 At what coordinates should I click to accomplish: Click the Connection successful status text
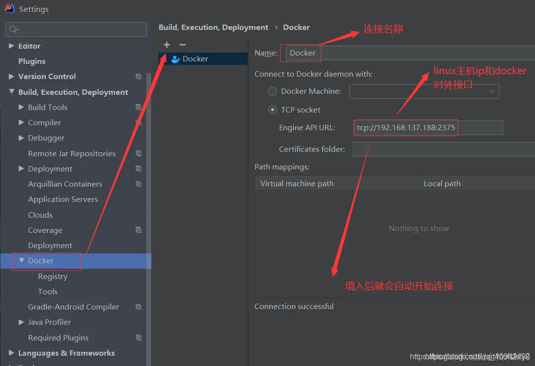click(x=294, y=307)
